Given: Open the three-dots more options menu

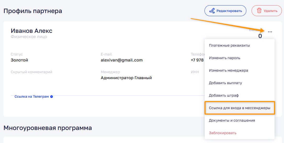Looking at the screenshot, I should [x=270, y=32].
